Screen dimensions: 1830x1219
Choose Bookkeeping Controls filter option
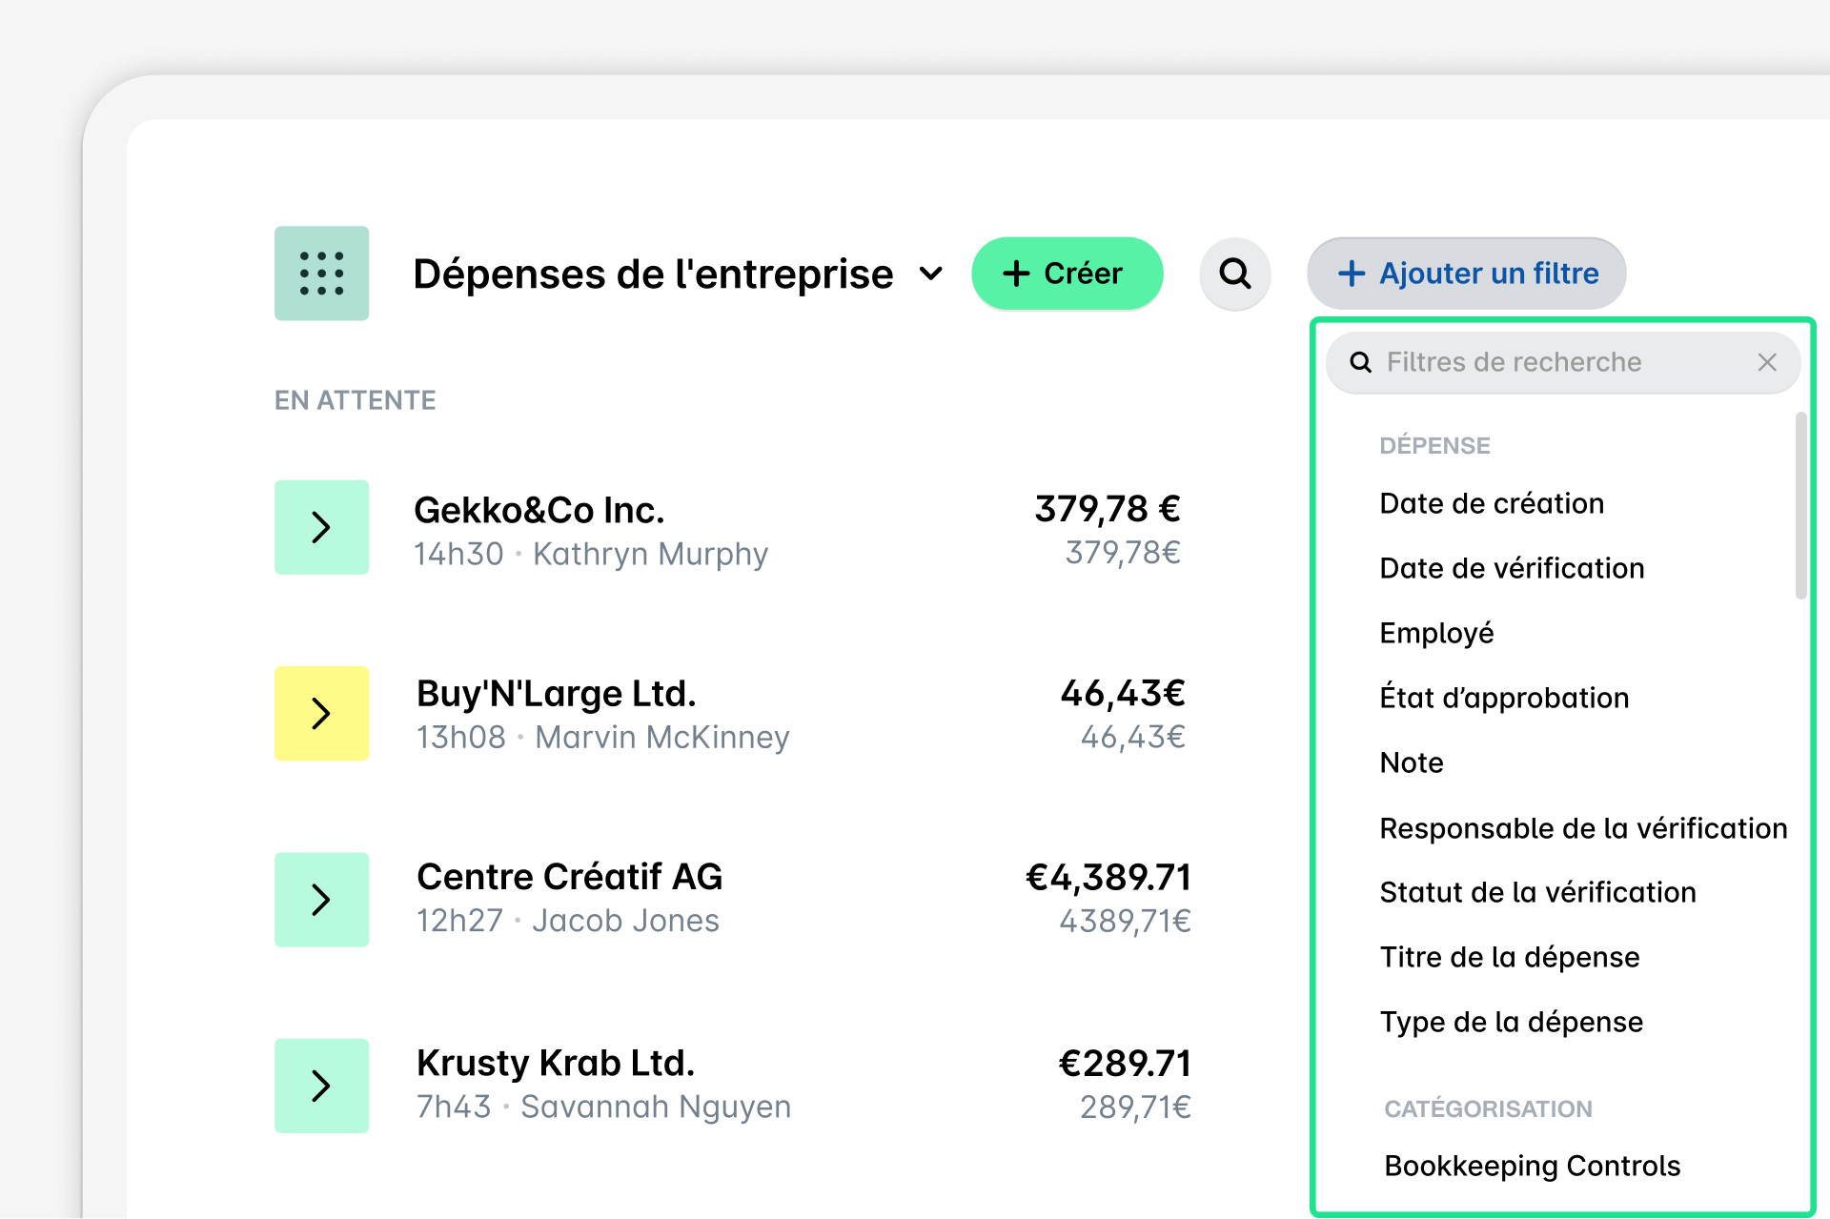(x=1532, y=1166)
